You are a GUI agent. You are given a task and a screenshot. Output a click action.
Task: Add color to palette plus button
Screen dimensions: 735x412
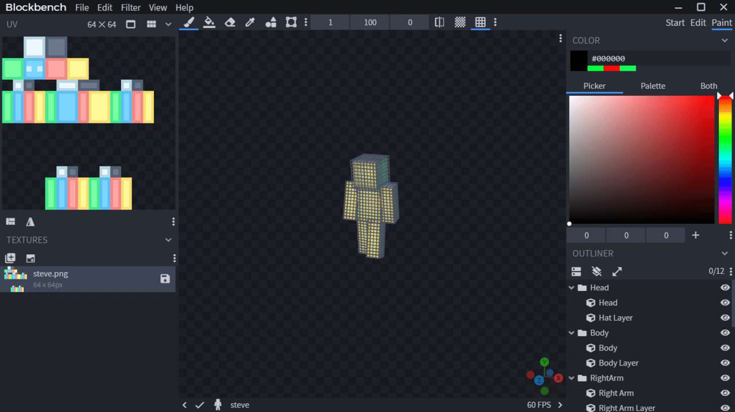(x=695, y=235)
